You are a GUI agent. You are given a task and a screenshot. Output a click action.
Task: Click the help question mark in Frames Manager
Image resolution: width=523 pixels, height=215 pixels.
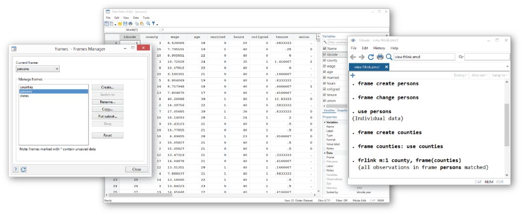pyautogui.click(x=15, y=170)
